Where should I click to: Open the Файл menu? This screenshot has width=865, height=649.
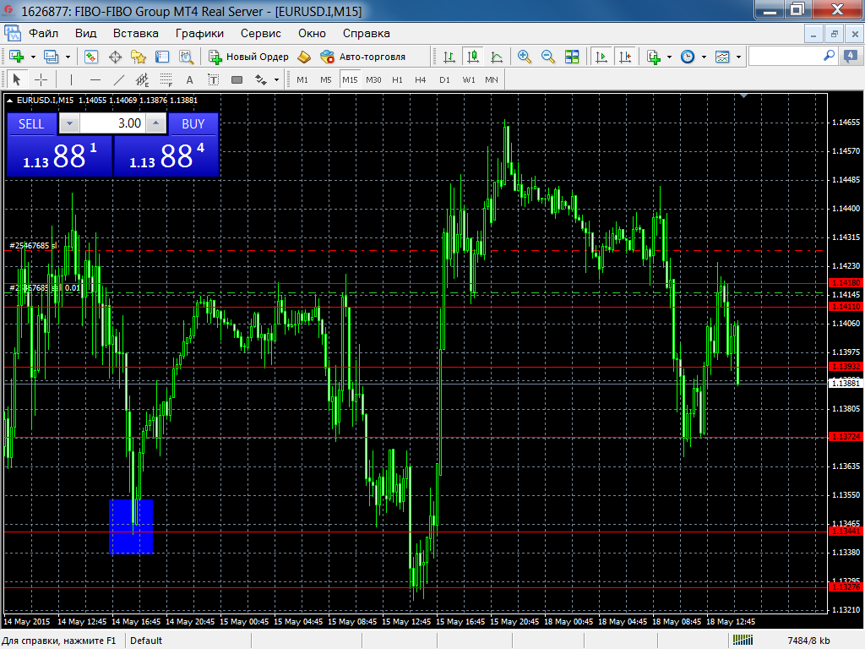[x=44, y=33]
